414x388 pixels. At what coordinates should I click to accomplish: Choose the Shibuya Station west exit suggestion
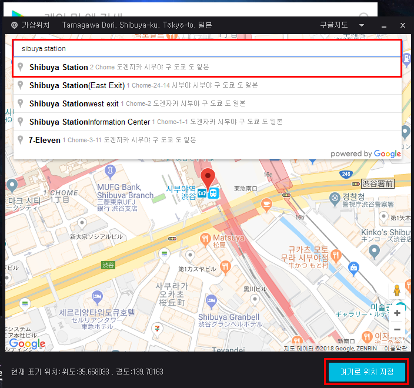coord(207,103)
